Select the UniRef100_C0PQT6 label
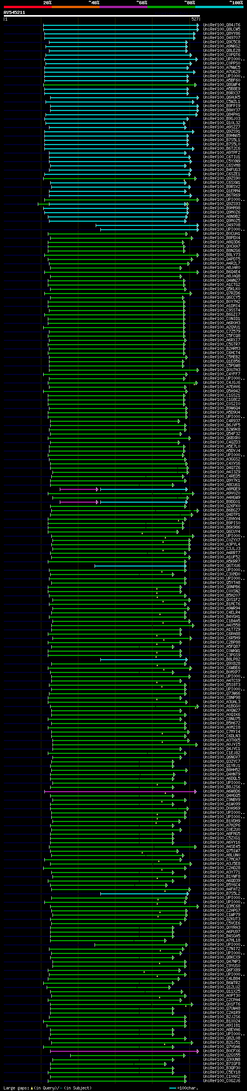Screen dimensions: 247x1091 222,55
